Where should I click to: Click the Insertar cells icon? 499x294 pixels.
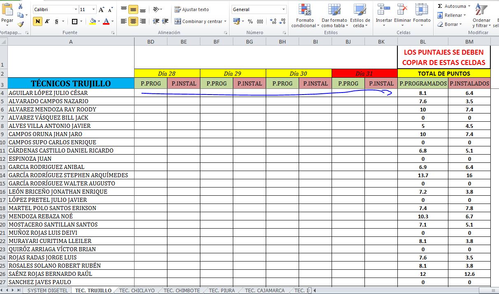[x=383, y=14]
